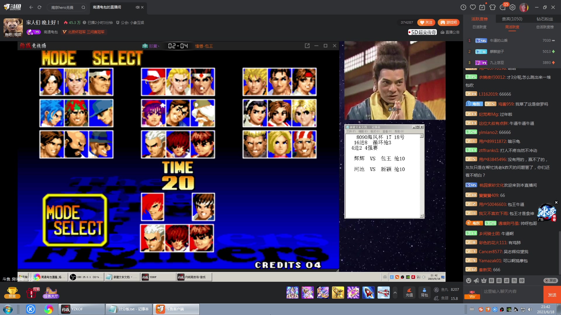Open streamer avatar 鱼吧|视频
Image resolution: width=561 pixels, height=315 pixels.
pos(13,28)
